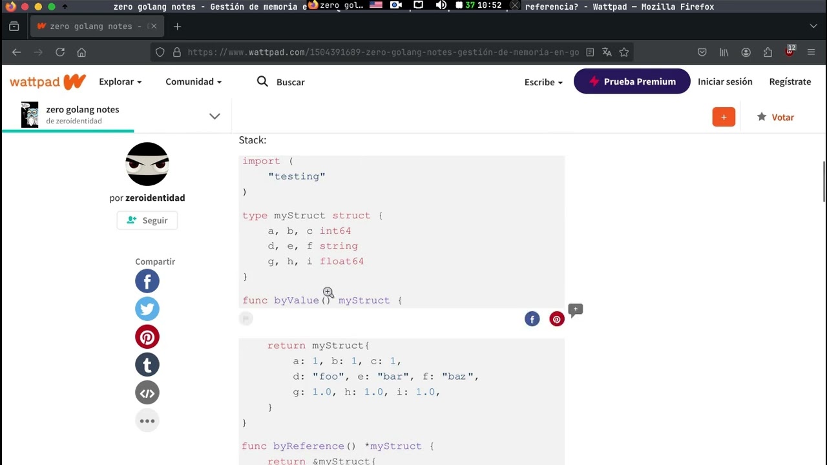Open a new browser tab

point(177,26)
